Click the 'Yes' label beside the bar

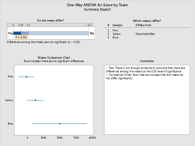point(10,33)
